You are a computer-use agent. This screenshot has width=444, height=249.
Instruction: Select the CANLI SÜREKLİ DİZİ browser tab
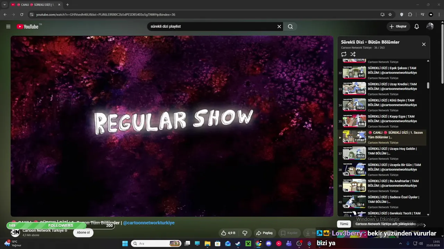click(x=36, y=4)
